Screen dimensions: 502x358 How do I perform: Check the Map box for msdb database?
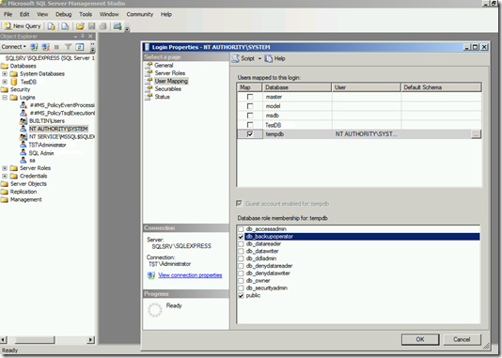tap(250, 116)
